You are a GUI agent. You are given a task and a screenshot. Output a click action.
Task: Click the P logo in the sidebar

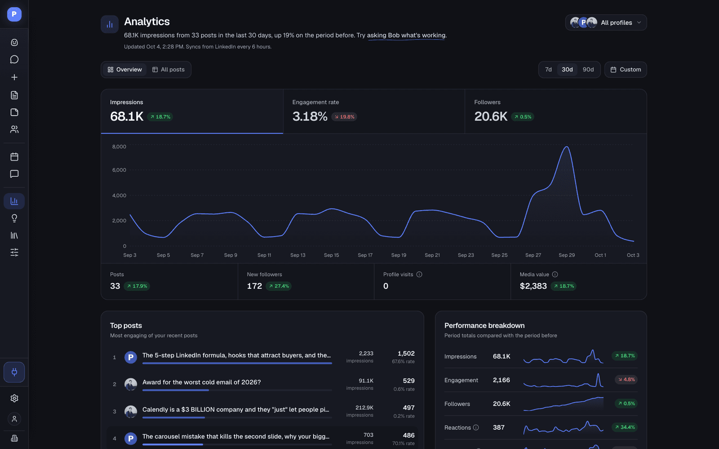(x=14, y=14)
